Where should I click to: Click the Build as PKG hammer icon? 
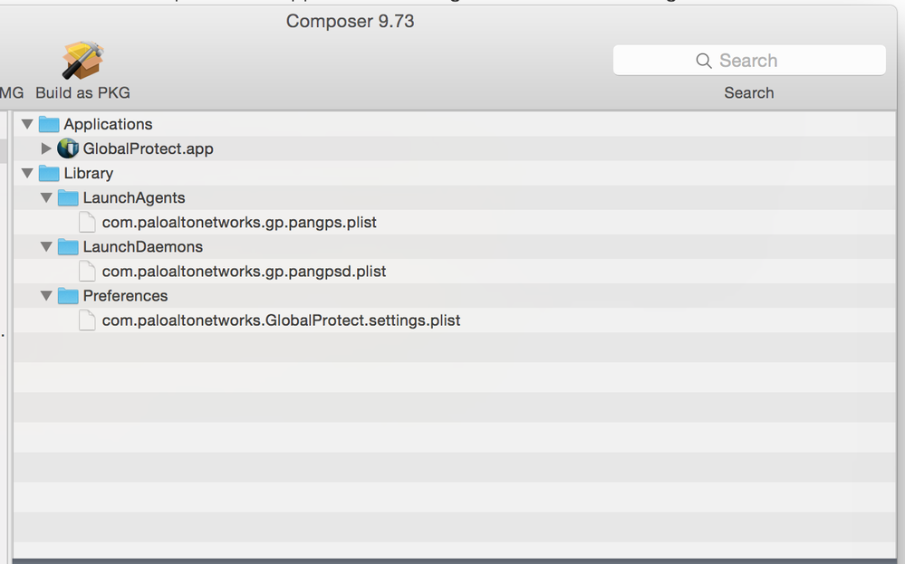coord(82,60)
